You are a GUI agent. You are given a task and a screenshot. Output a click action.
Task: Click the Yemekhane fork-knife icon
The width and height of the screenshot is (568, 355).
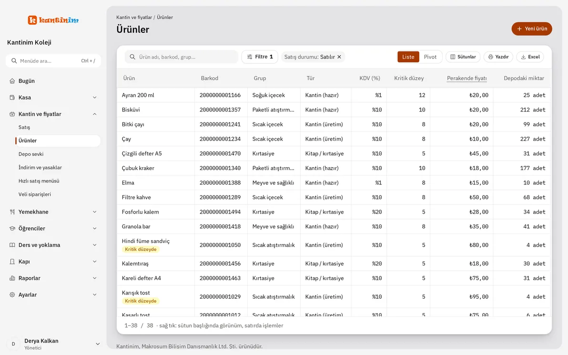click(12, 212)
